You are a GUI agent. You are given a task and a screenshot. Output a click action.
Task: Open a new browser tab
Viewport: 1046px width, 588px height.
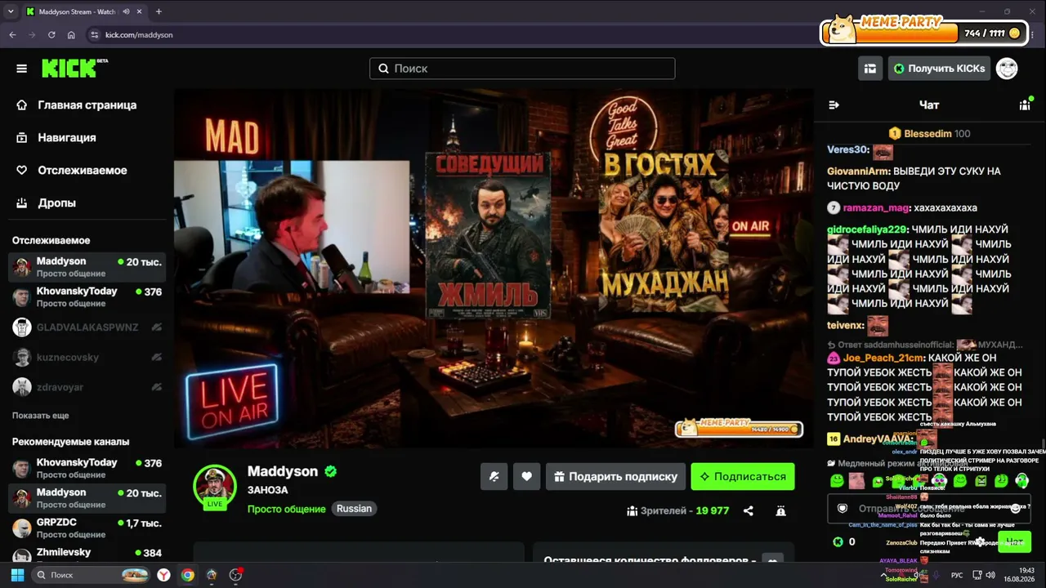(159, 11)
